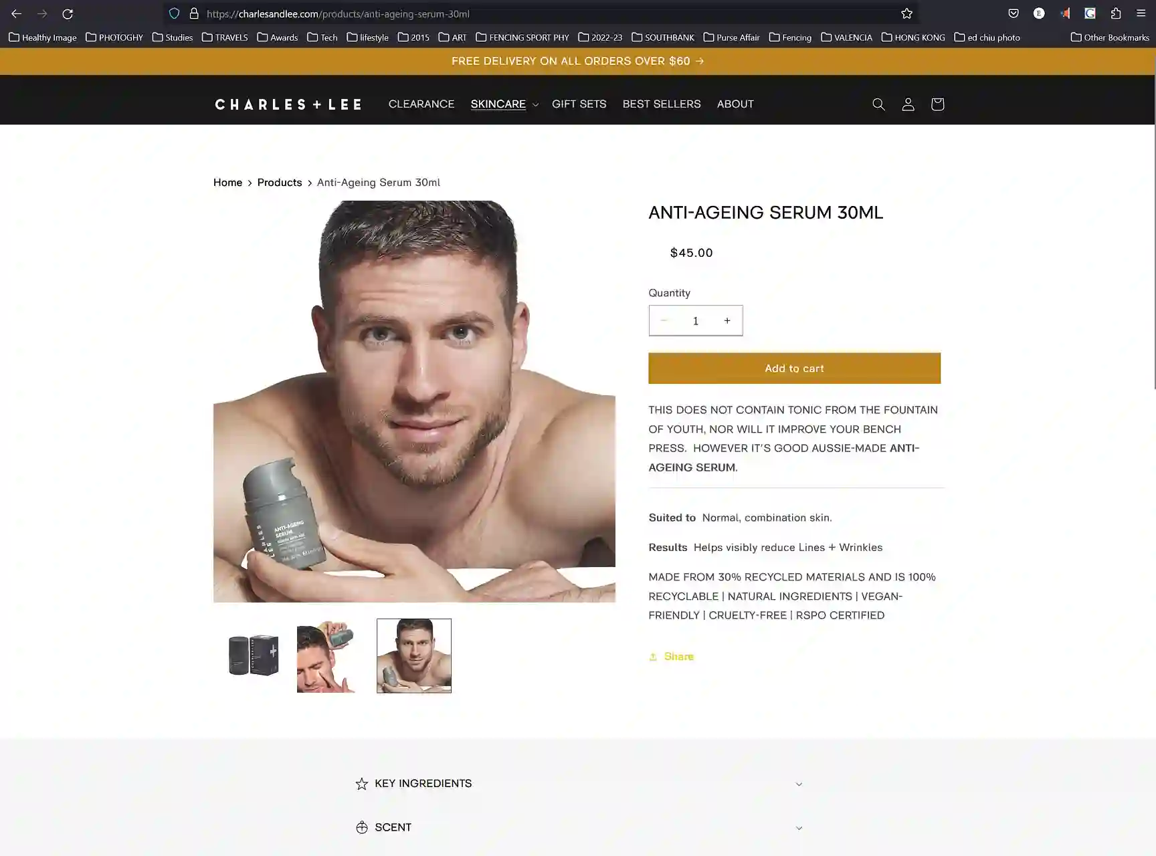
Task: Reload the page with the refresh icon
Action: [x=68, y=13]
